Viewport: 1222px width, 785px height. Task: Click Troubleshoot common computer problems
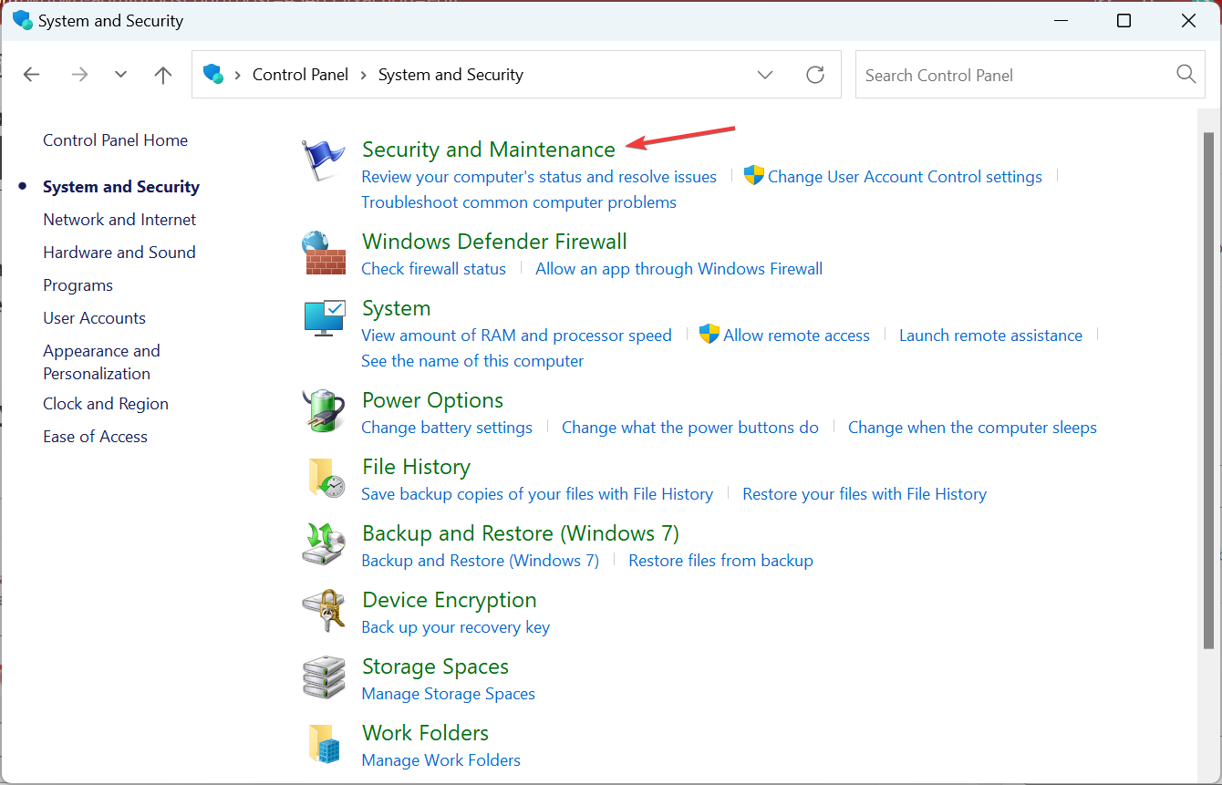click(x=519, y=202)
